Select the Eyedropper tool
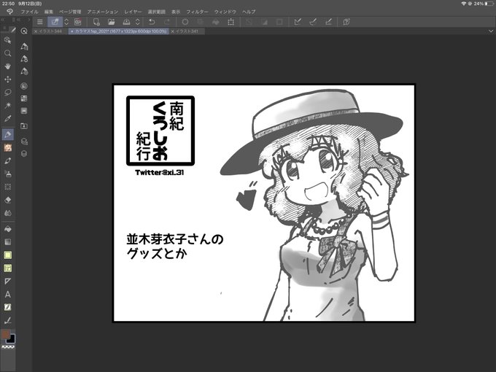This screenshot has height=372, width=496. [7, 118]
